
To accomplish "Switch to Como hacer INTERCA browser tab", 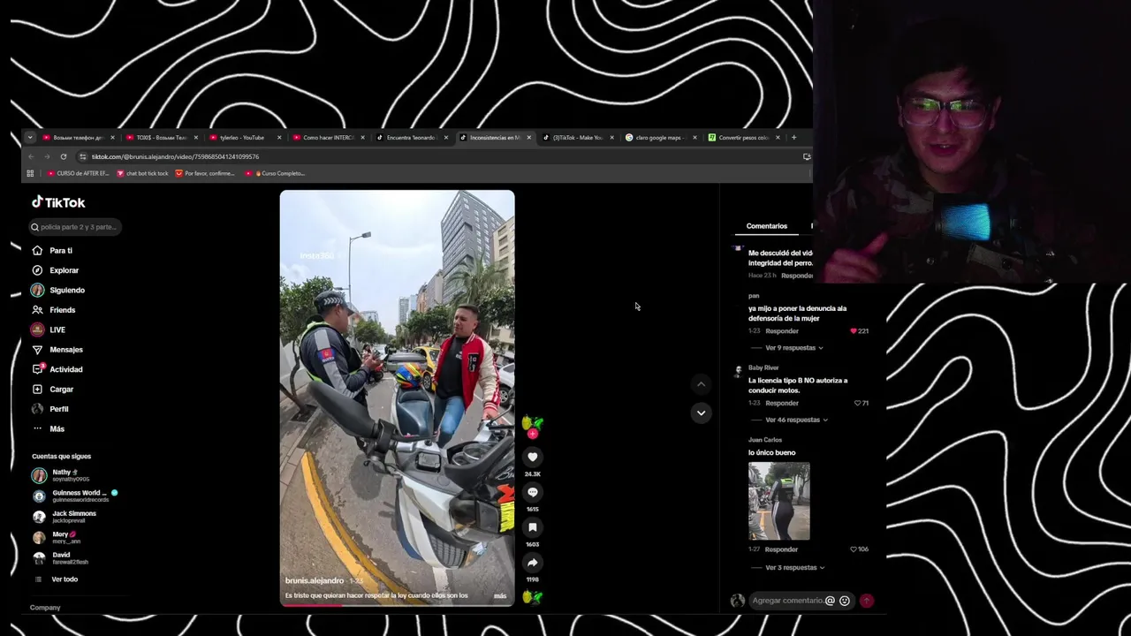I will click(x=329, y=137).
